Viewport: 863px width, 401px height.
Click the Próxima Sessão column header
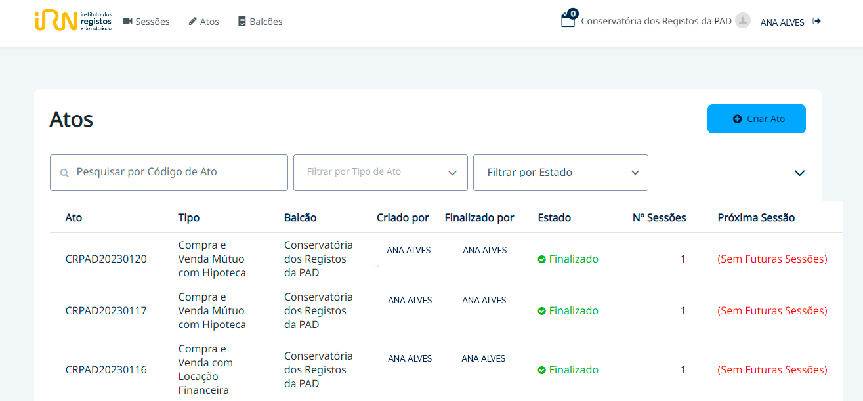(755, 218)
